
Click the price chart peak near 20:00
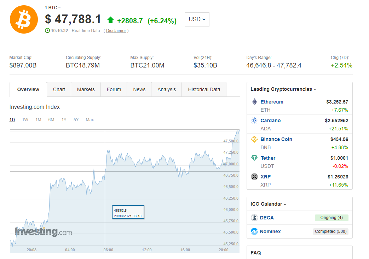point(238,130)
